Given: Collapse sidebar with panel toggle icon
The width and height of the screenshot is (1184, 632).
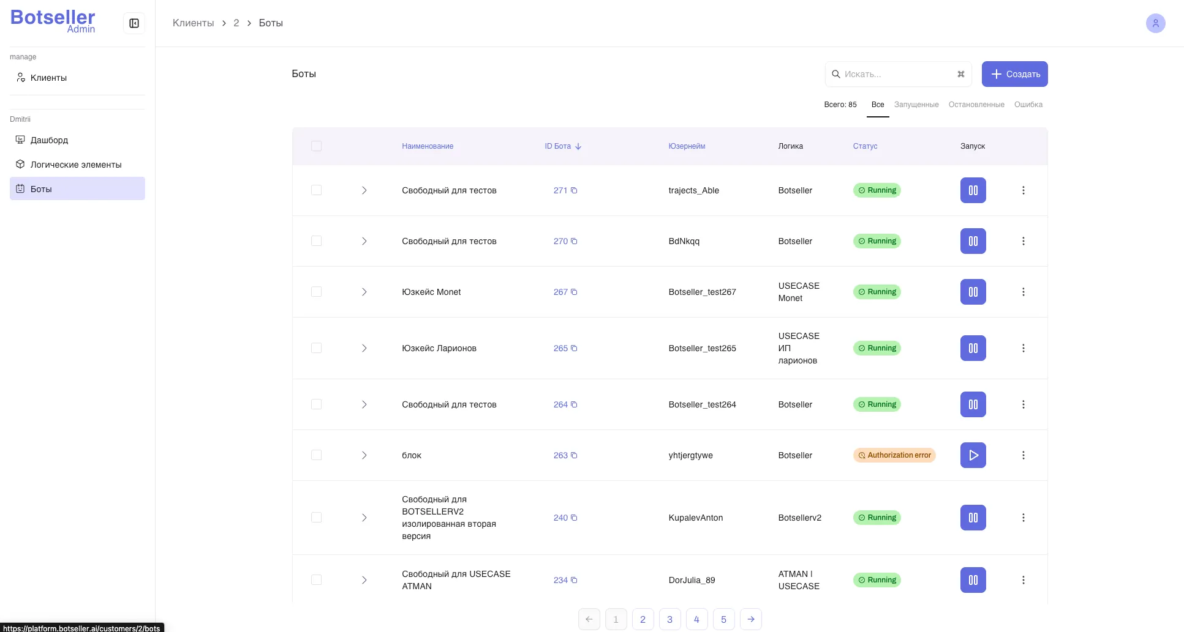Looking at the screenshot, I should (134, 23).
